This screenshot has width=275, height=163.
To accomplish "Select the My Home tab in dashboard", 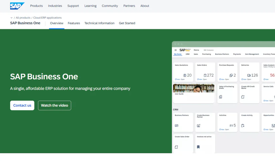I will (x=178, y=54).
